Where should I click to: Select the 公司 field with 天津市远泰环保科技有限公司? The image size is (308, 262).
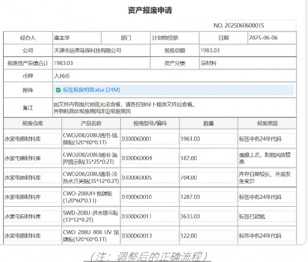[101, 50]
